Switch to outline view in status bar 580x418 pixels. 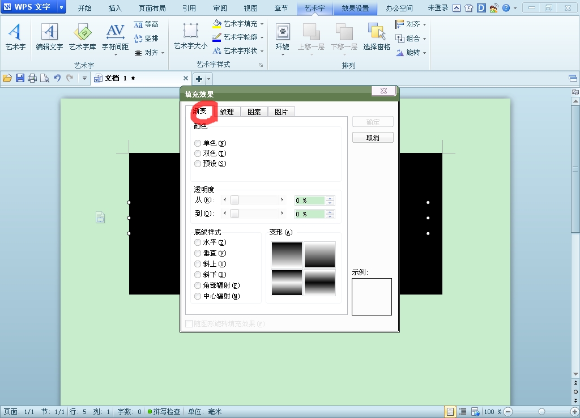point(463,412)
